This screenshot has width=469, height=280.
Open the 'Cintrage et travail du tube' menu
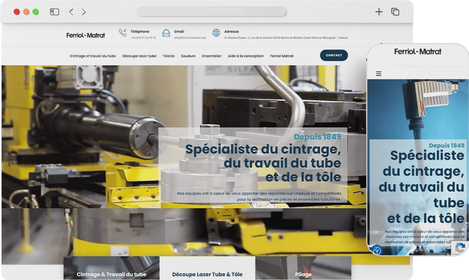93,56
